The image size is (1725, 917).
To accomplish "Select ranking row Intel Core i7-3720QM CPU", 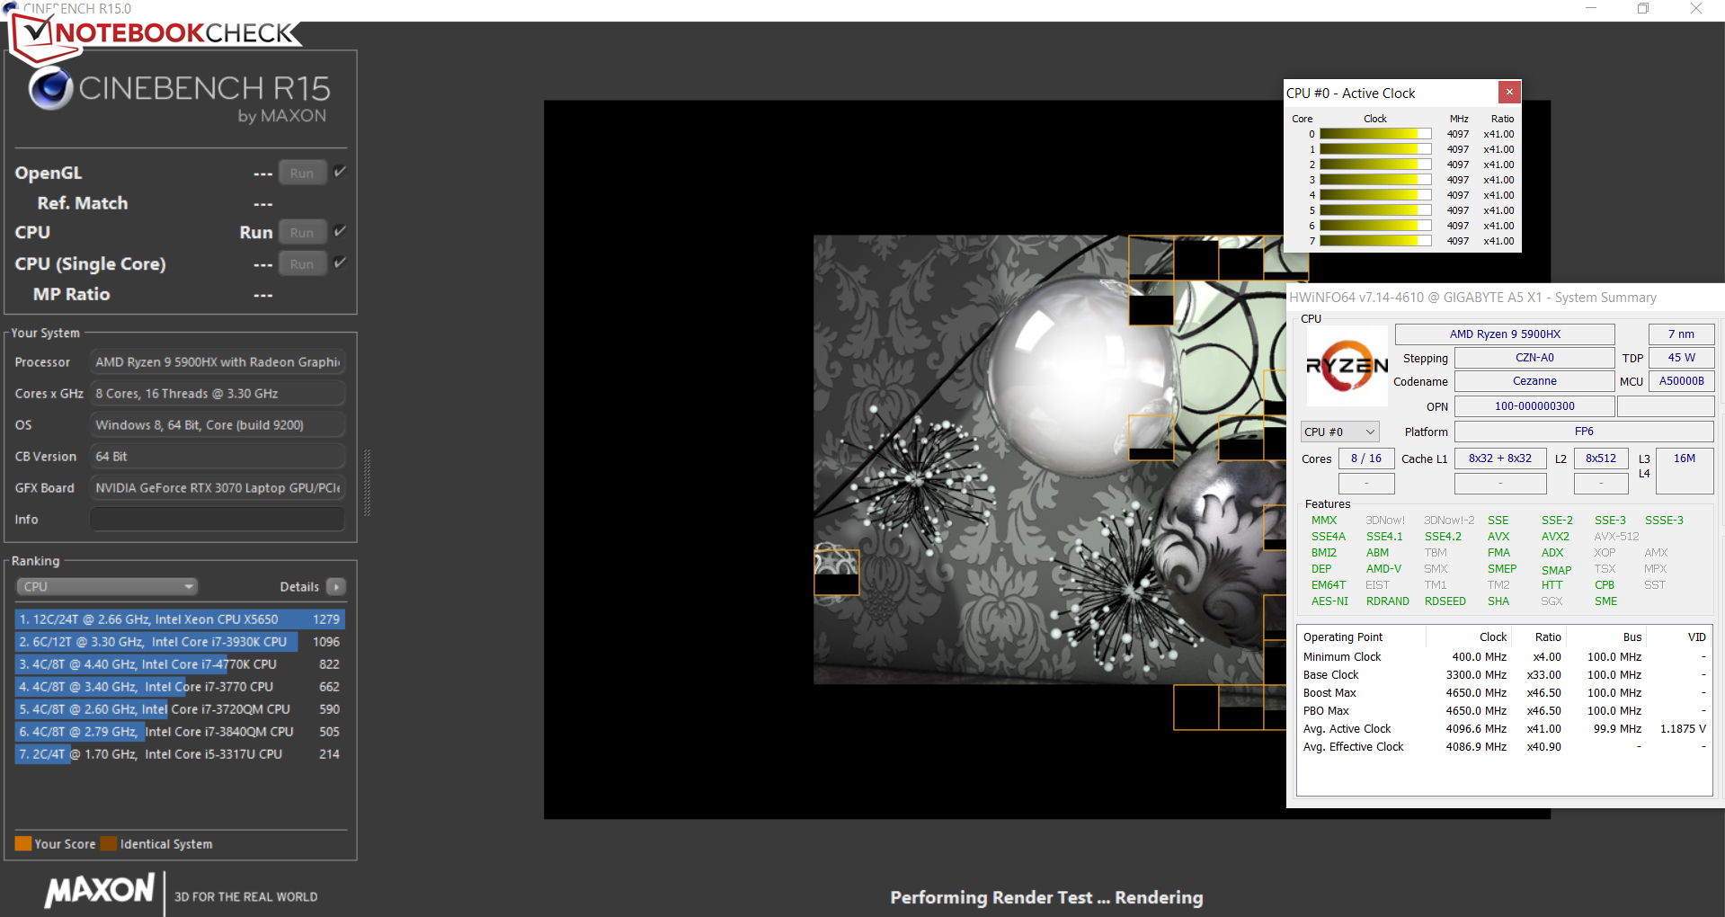I will coord(180,709).
